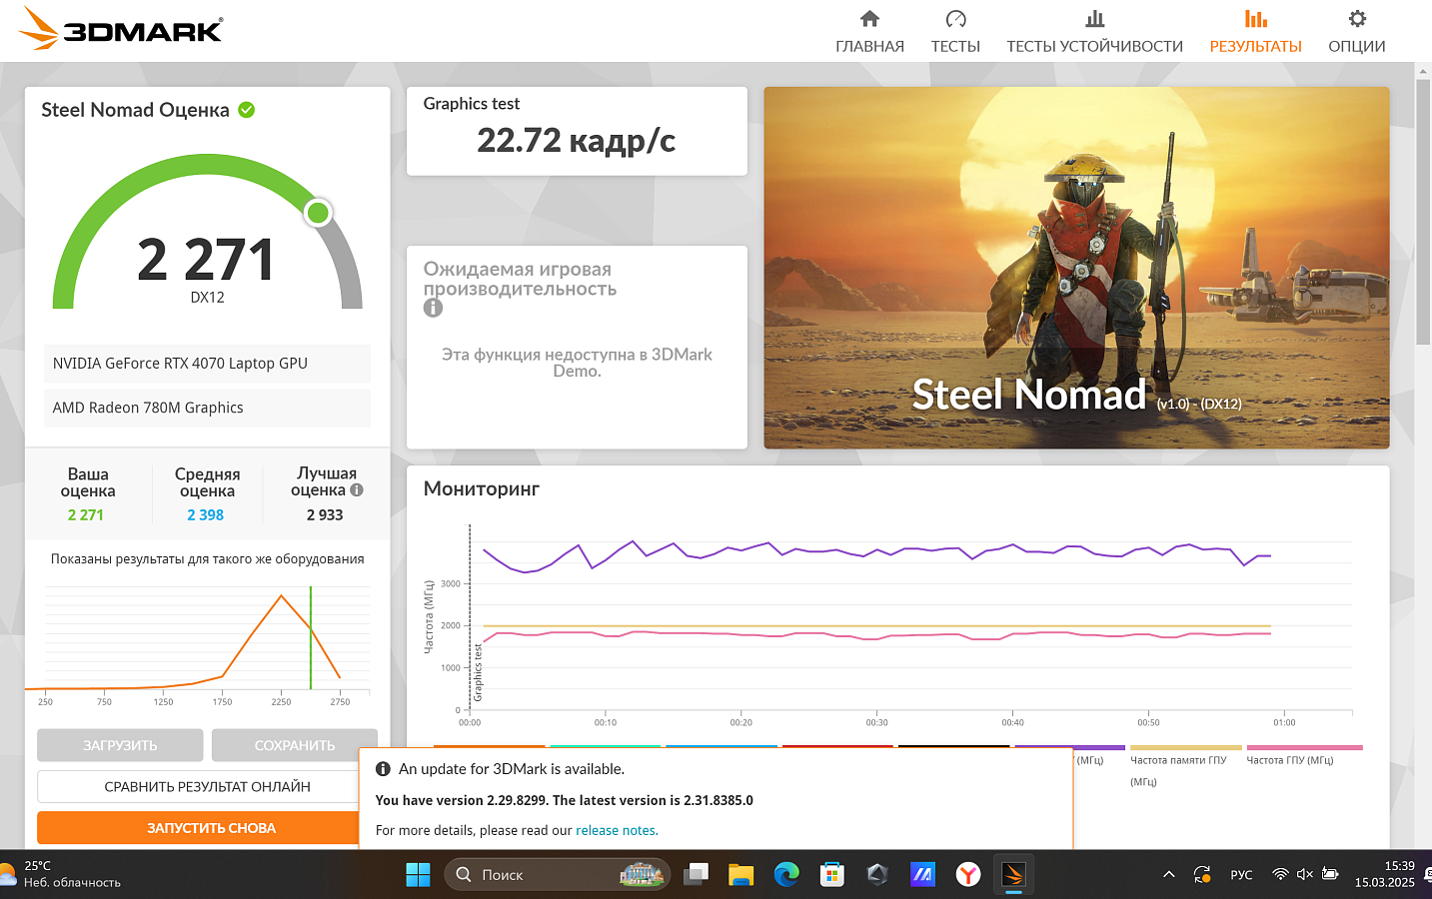Click Запустить снова button
Image resolution: width=1432 pixels, height=899 pixels.
point(207,827)
